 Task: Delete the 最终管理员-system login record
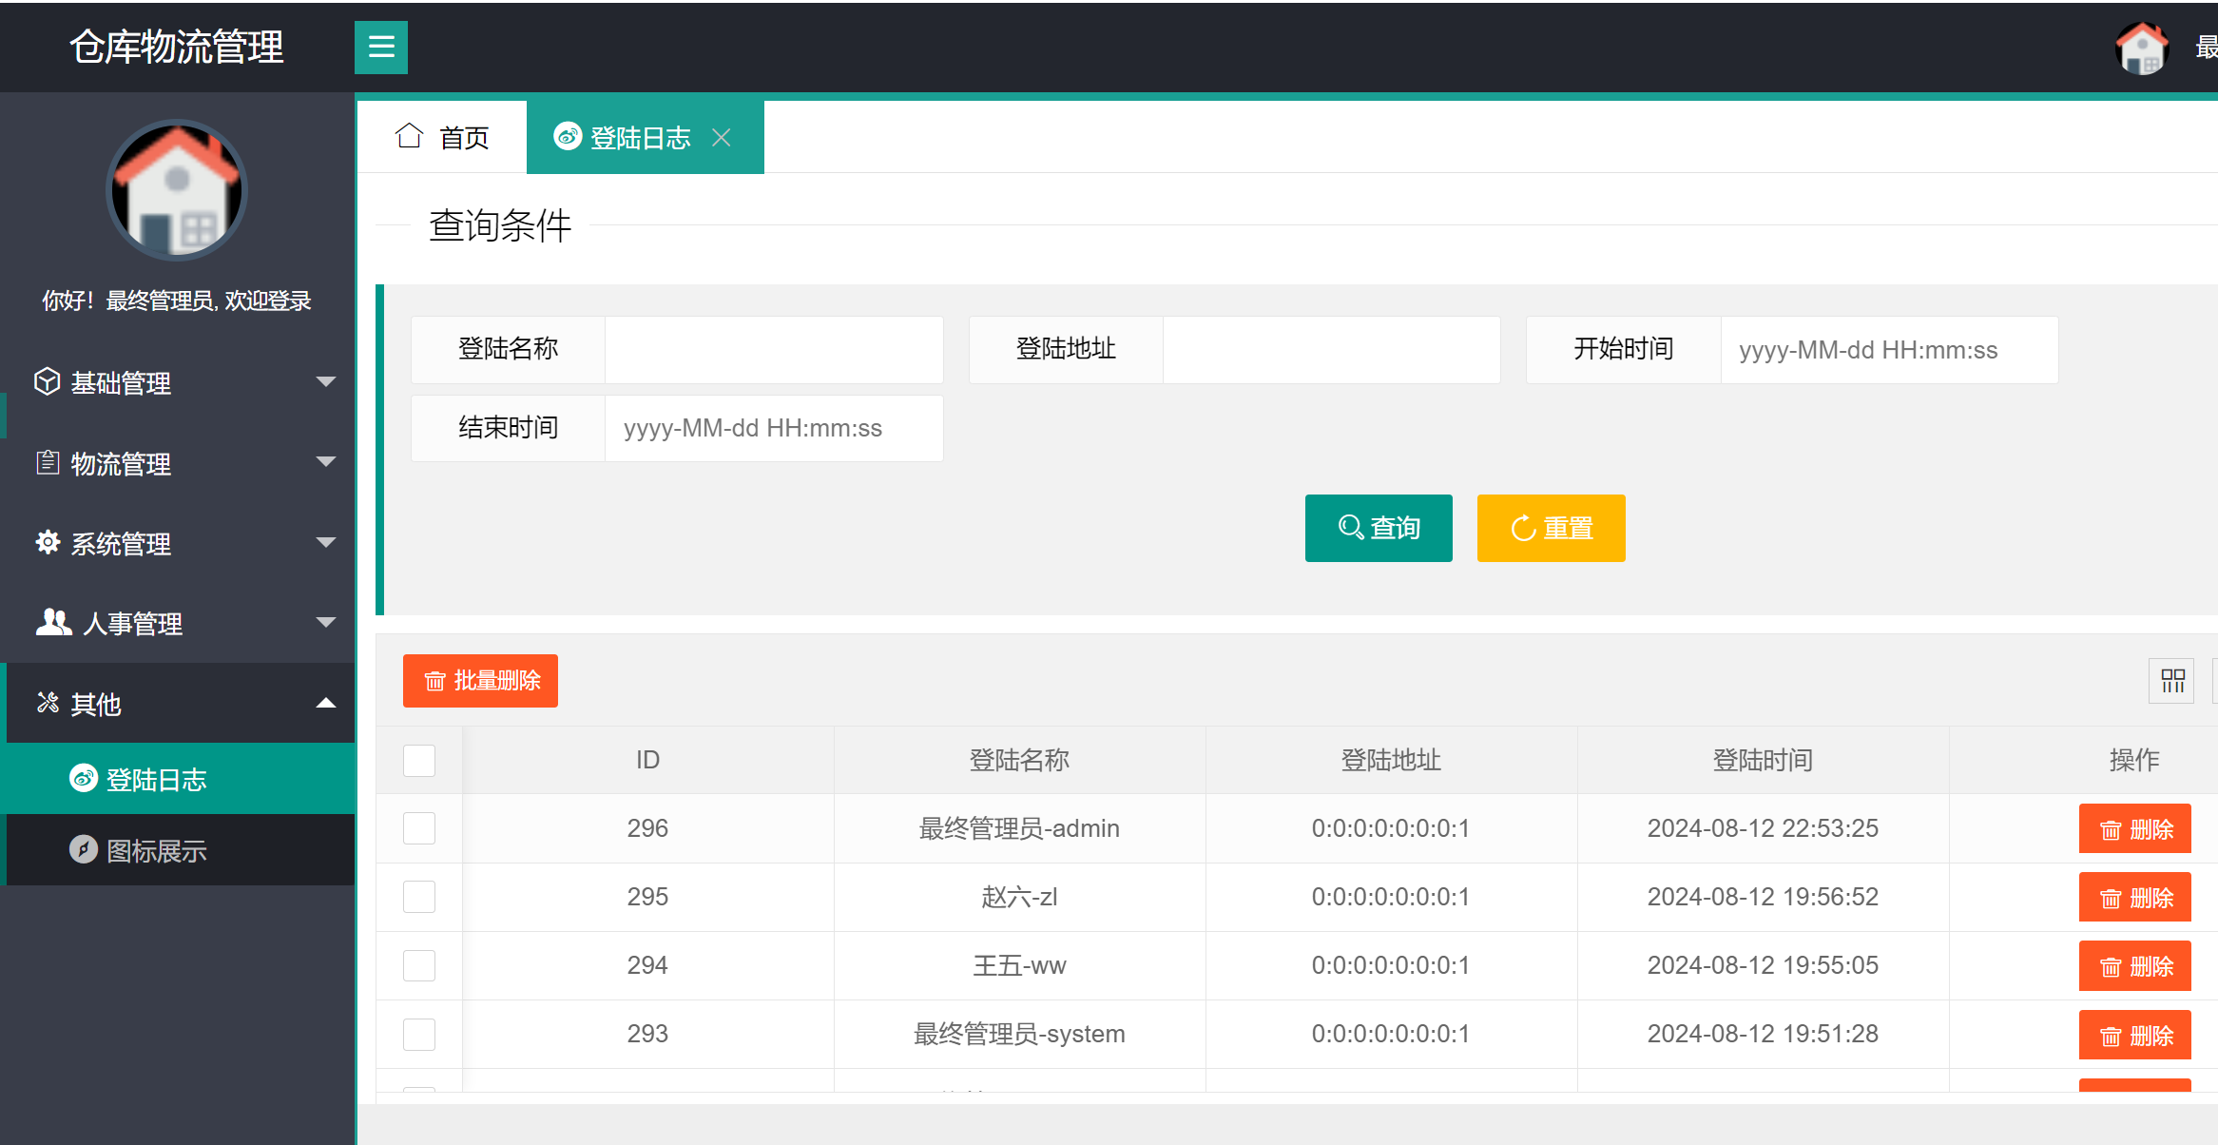(2135, 1035)
